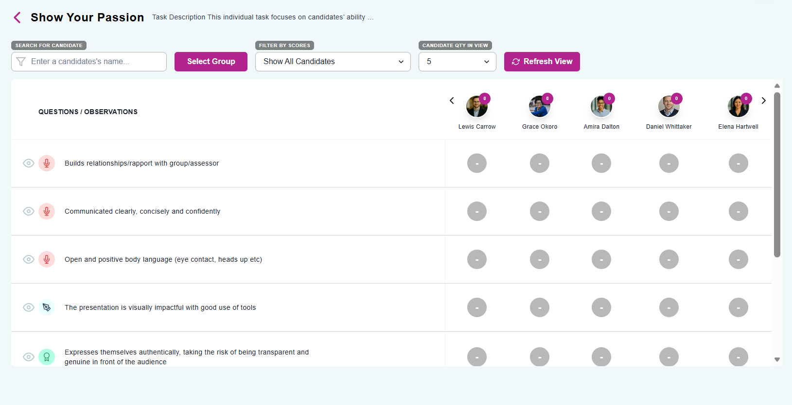Open Grace Okoro's avatar
The width and height of the screenshot is (792, 405).
click(x=540, y=106)
